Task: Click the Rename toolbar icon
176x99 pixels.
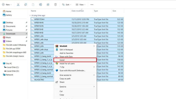Action: pyautogui.click(x=40, y=5)
